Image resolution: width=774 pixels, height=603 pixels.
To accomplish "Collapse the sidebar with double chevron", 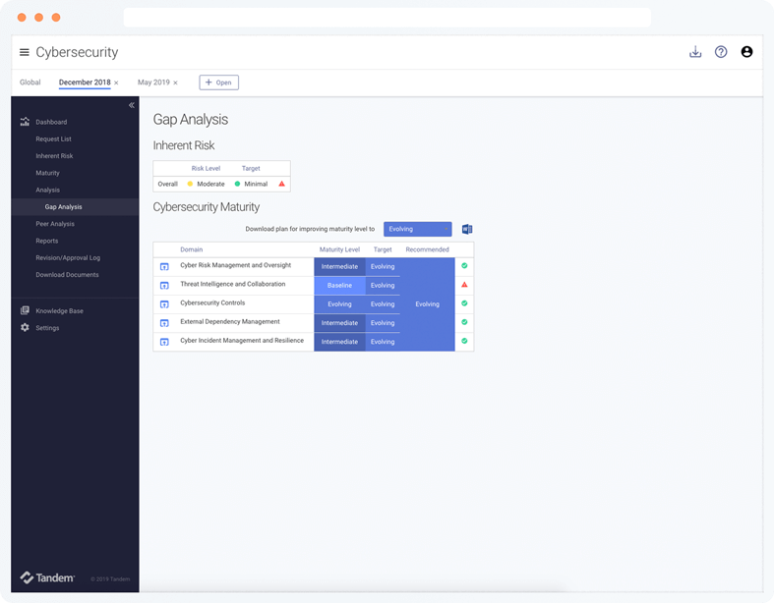I will 132,105.
